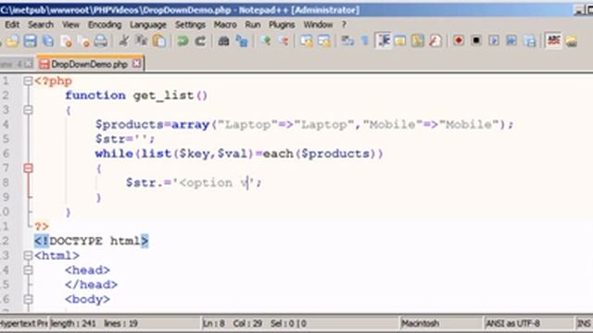The image size is (593, 333).
Task: Click 'length : 241' in status bar
Action: [73, 324]
